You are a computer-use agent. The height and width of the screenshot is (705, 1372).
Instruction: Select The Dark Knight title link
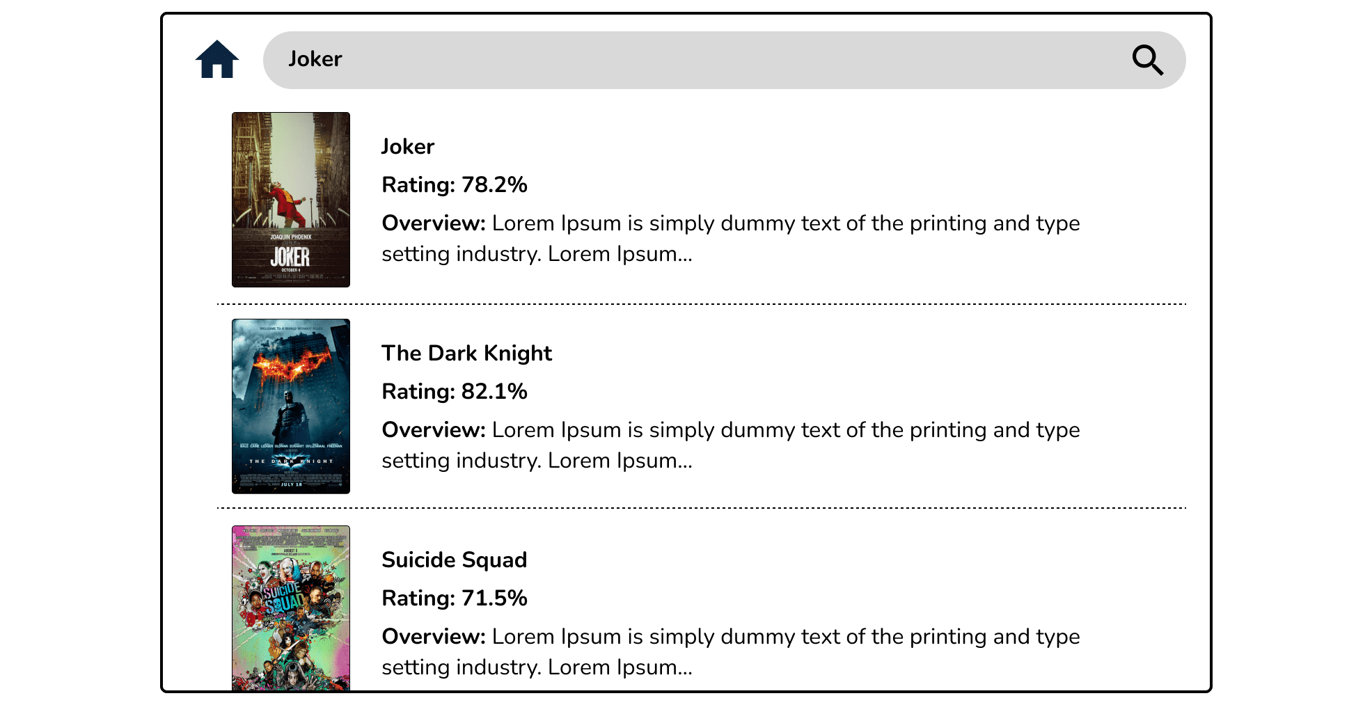(x=466, y=354)
